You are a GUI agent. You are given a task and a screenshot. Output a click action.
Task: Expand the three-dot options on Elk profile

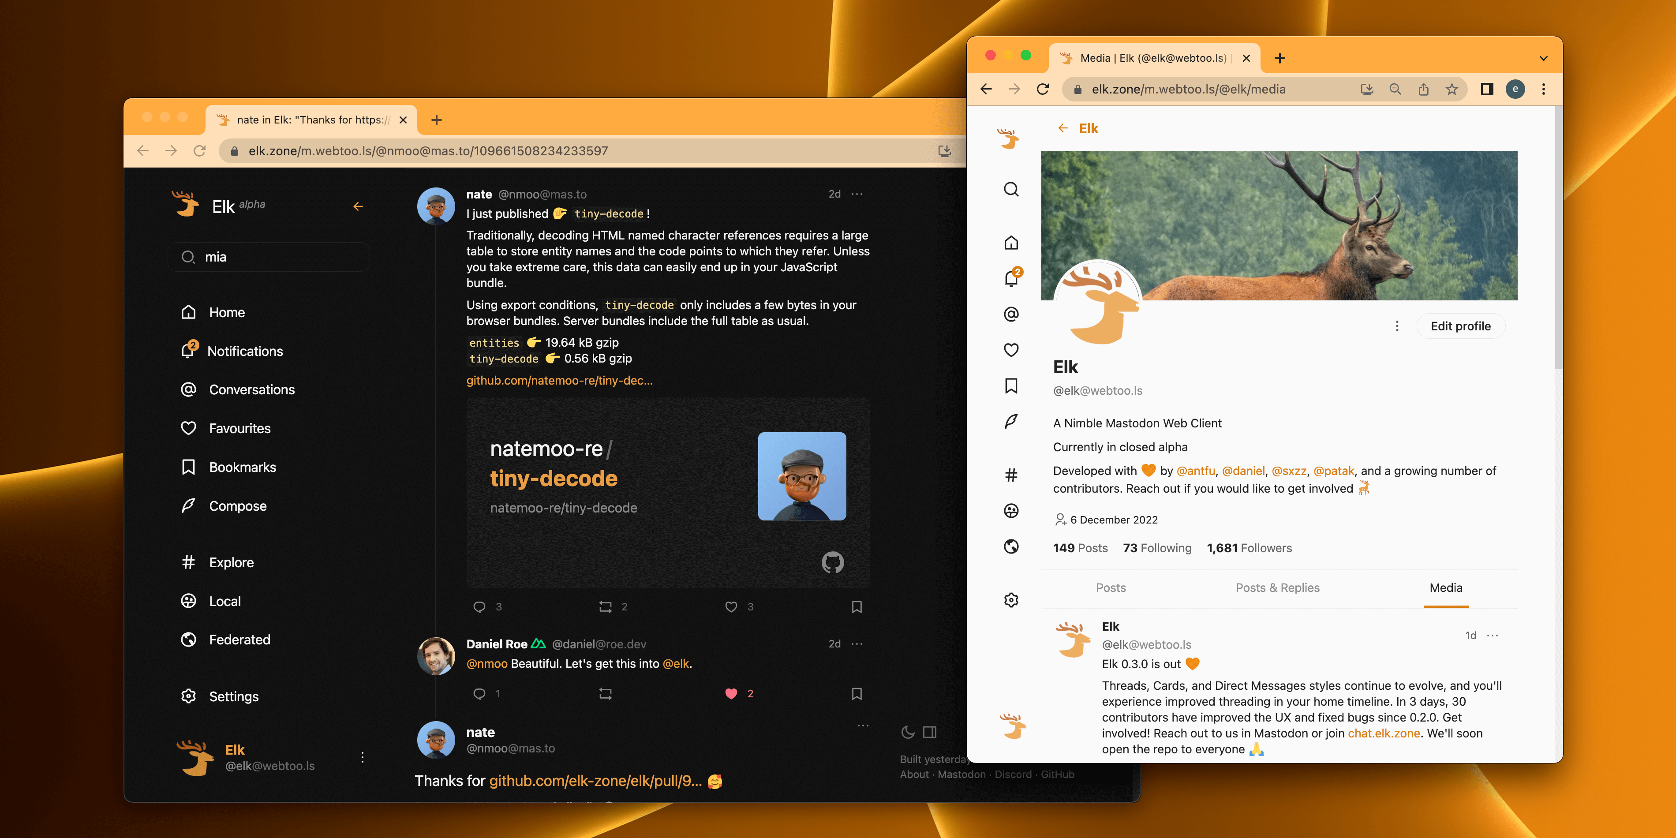tap(1397, 326)
